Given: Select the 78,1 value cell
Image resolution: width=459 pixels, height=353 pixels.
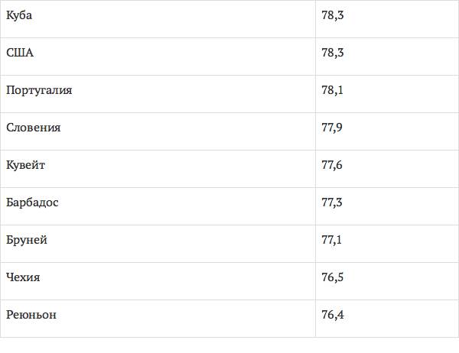Looking at the screenshot, I should tap(332, 90).
